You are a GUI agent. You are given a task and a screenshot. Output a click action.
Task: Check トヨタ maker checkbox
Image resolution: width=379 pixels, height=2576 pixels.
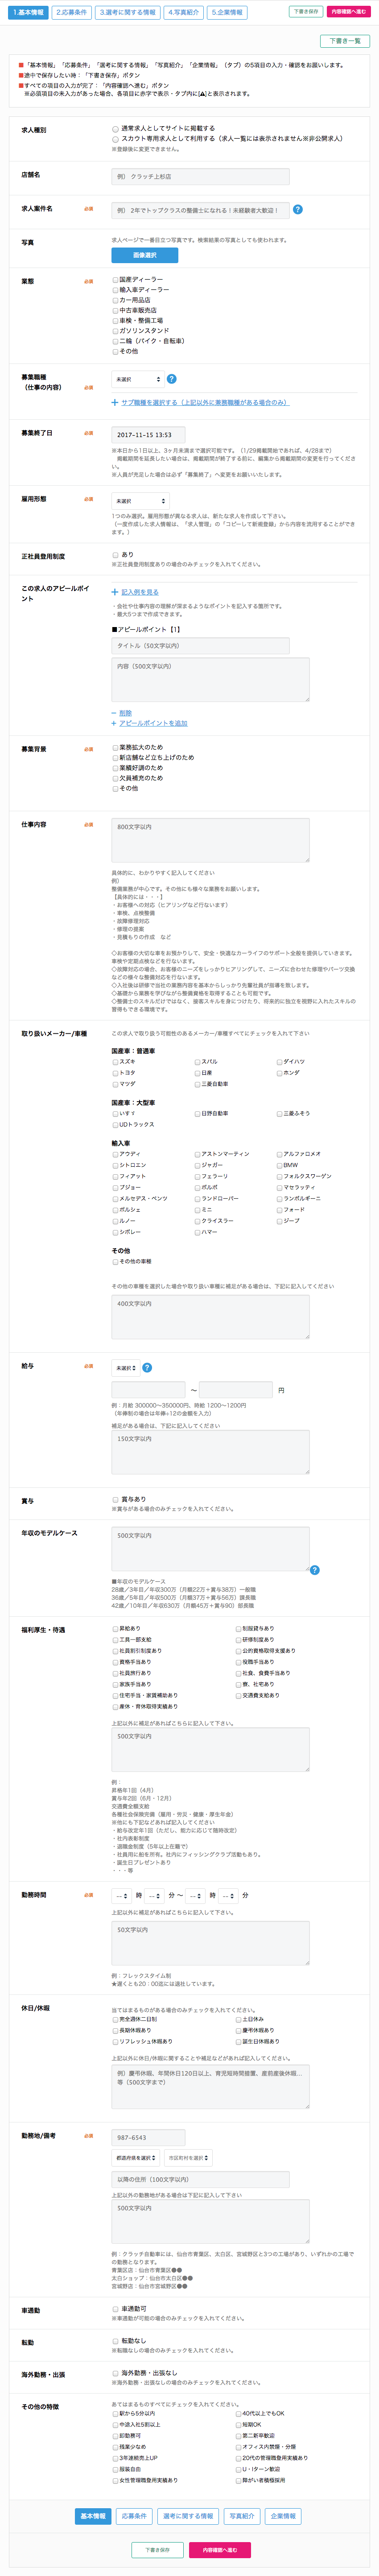[x=115, y=1073]
